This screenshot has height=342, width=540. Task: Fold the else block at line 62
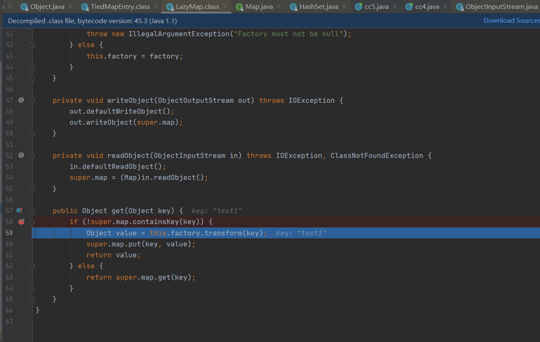pos(32,266)
